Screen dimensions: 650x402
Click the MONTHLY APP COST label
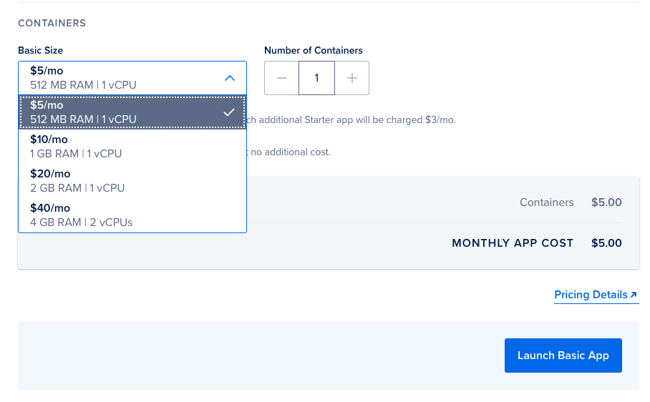tap(513, 243)
